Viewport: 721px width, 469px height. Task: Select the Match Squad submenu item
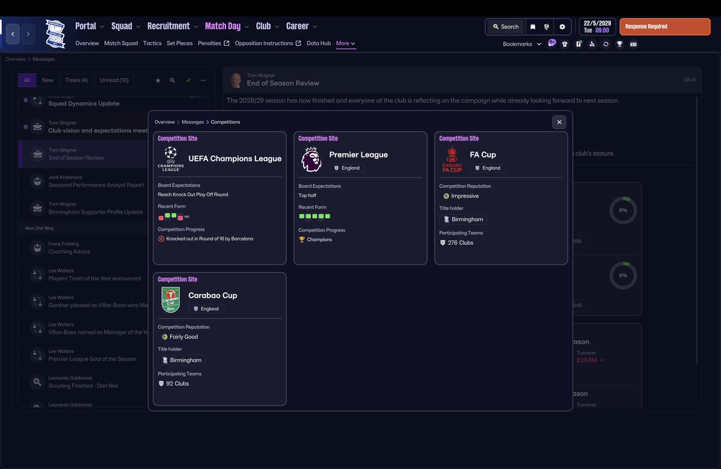pyautogui.click(x=121, y=43)
